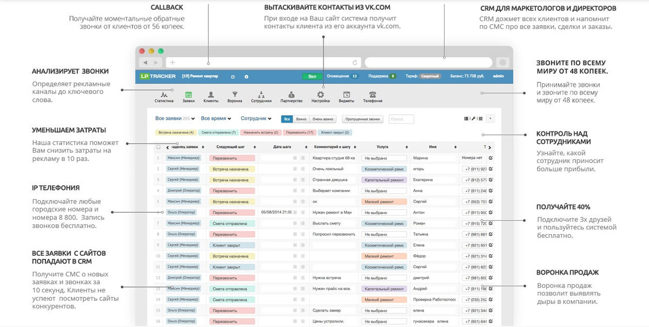Click edit icon in Андрей row

(x=491, y=289)
